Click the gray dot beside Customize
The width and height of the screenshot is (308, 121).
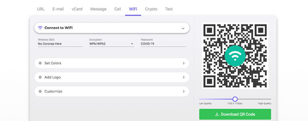point(40,91)
